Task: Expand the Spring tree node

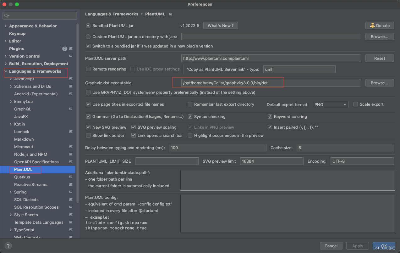Action: click(x=11, y=192)
